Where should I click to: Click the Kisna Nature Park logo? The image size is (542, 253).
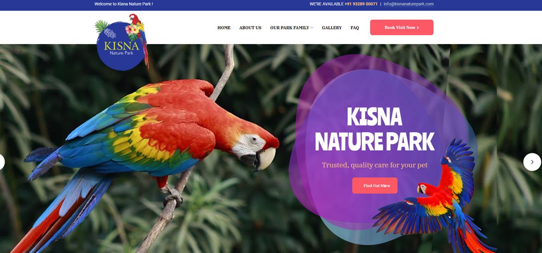pyautogui.click(x=122, y=42)
